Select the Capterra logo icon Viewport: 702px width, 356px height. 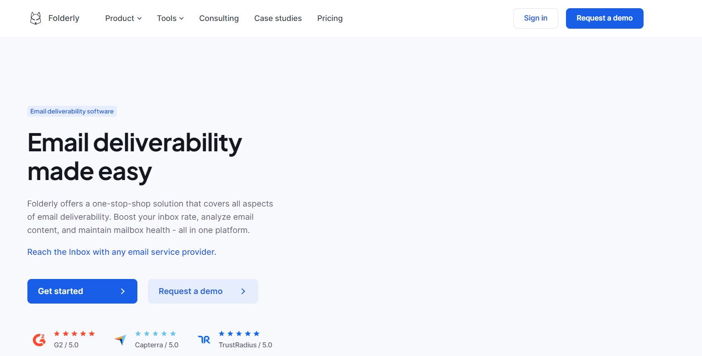point(120,339)
